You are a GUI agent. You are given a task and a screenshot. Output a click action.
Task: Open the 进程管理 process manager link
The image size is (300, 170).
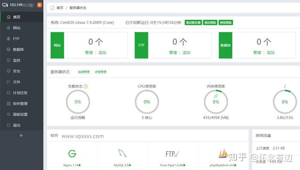click(x=101, y=72)
